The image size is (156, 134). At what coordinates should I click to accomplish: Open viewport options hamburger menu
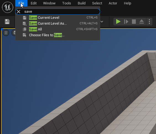[x=6, y=33]
